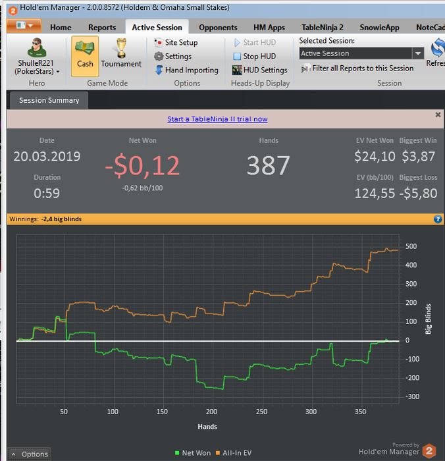This screenshot has height=461, width=445.
Task: Start a TableNinja II trial now link
Action: click(217, 119)
